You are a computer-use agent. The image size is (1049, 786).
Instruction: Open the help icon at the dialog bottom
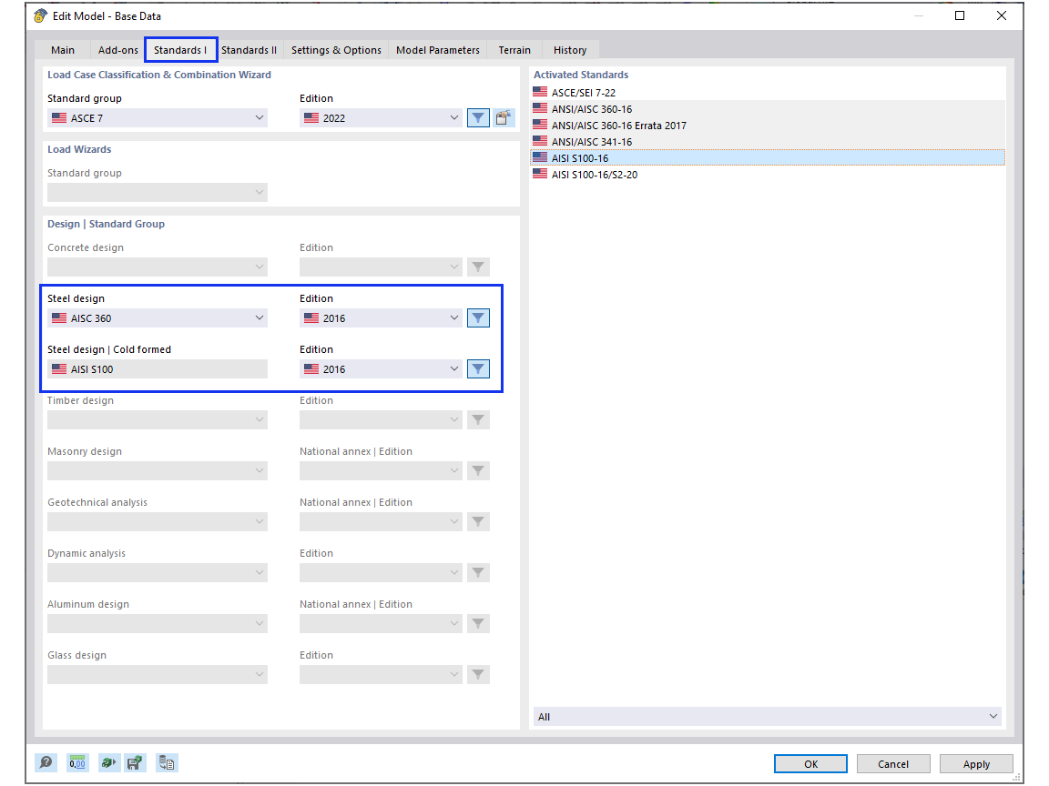[x=46, y=762]
